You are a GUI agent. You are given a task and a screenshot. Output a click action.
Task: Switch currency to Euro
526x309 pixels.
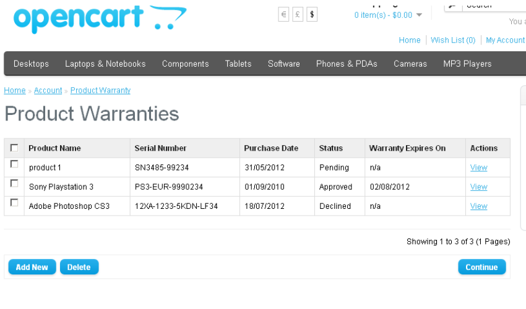[283, 14]
